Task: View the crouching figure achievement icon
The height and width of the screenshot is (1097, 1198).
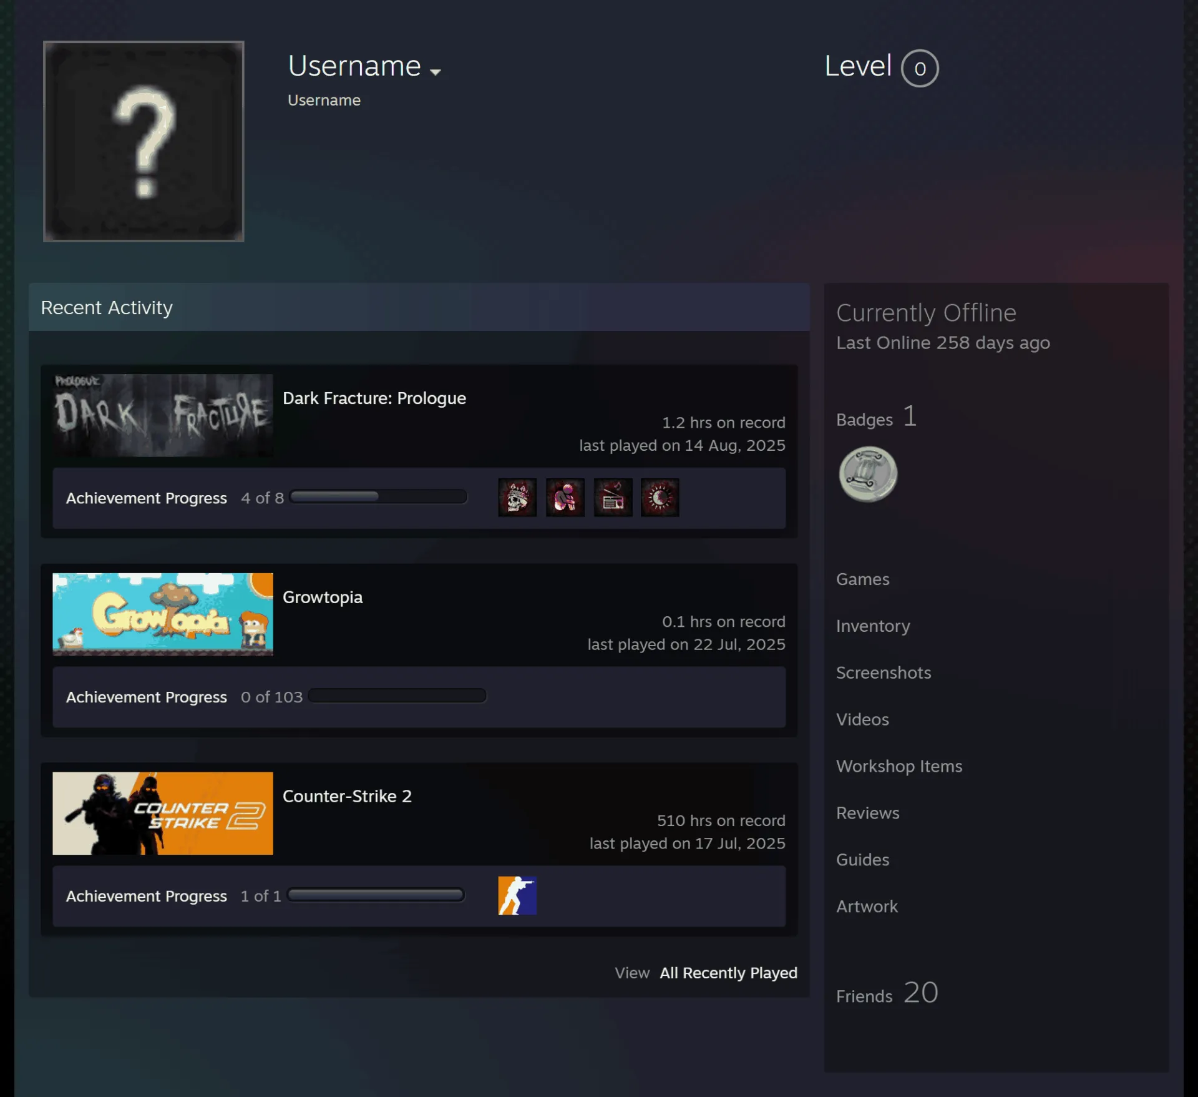Action: point(565,498)
